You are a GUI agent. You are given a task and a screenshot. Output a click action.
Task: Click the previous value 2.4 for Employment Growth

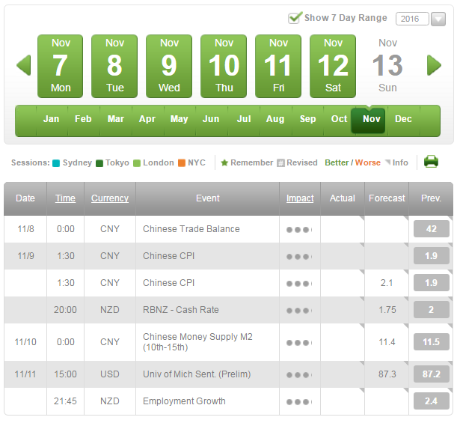pyautogui.click(x=432, y=401)
